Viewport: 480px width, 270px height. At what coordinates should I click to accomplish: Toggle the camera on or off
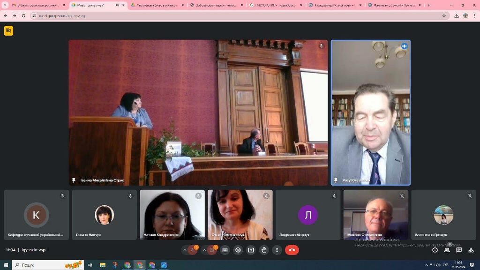[x=212, y=250]
